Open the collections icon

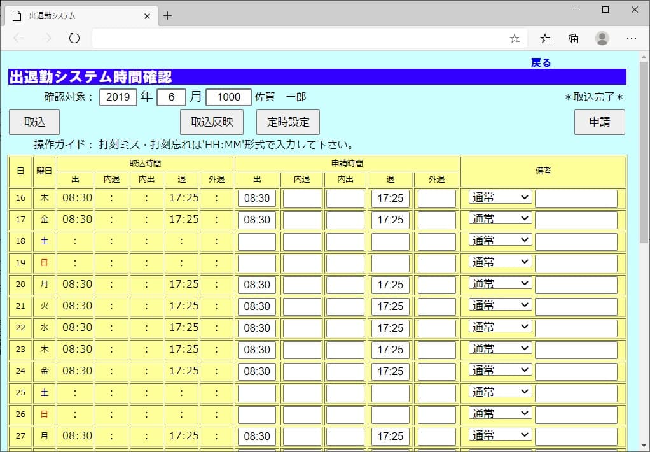click(574, 39)
